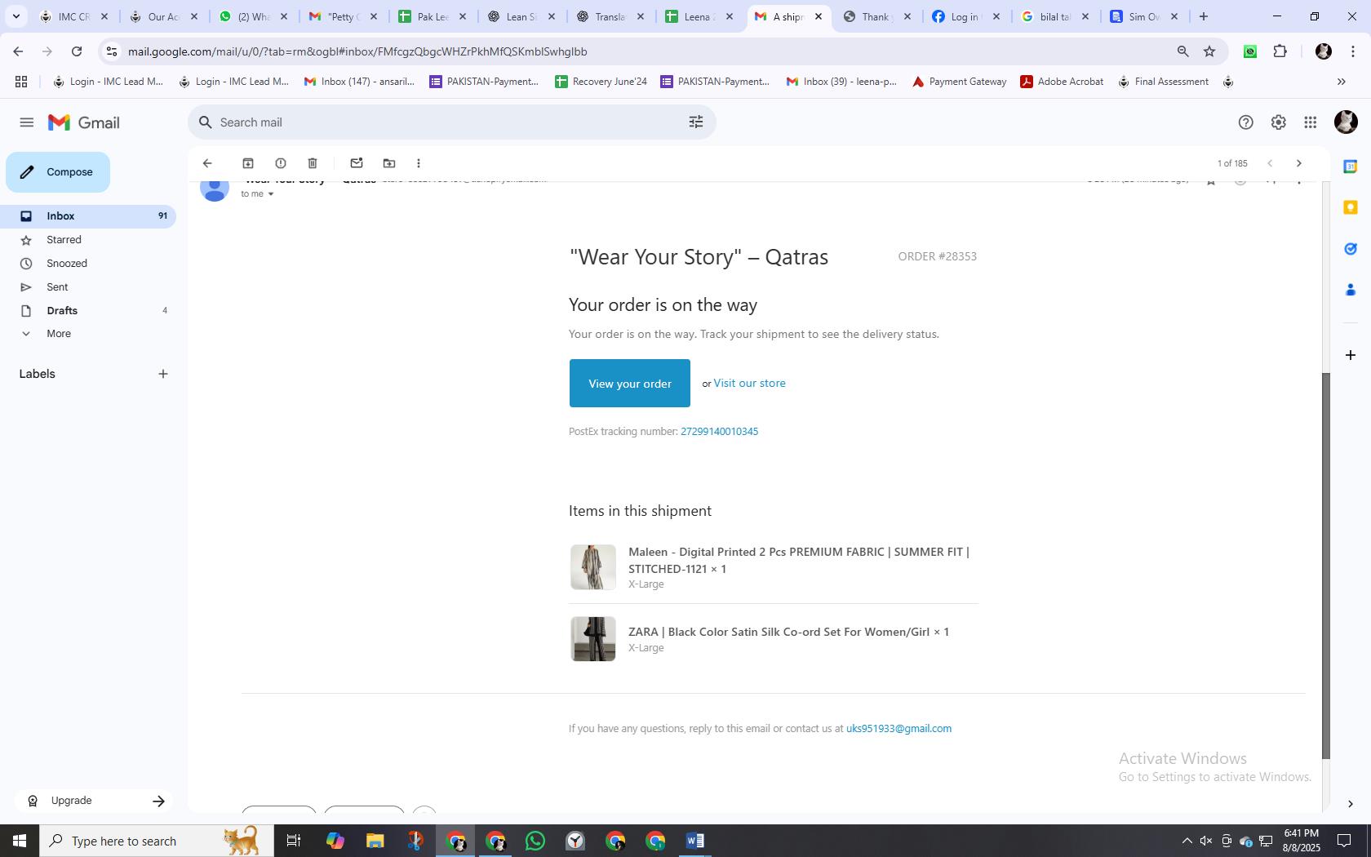Click the Upgrade storage button
Viewport: 1371px width, 857px height.
[96, 801]
